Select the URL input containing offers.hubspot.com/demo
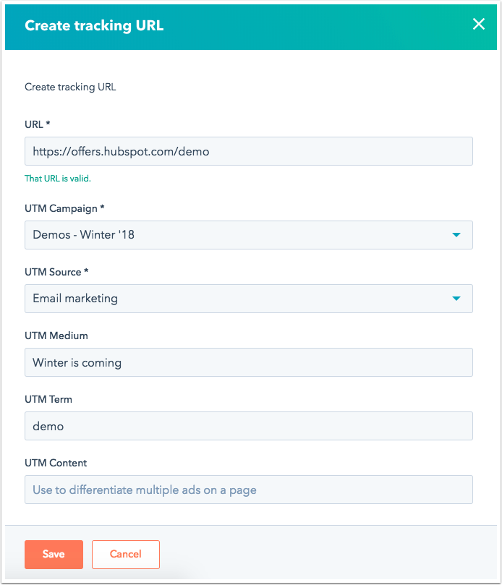This screenshot has width=502, height=585. tap(248, 150)
